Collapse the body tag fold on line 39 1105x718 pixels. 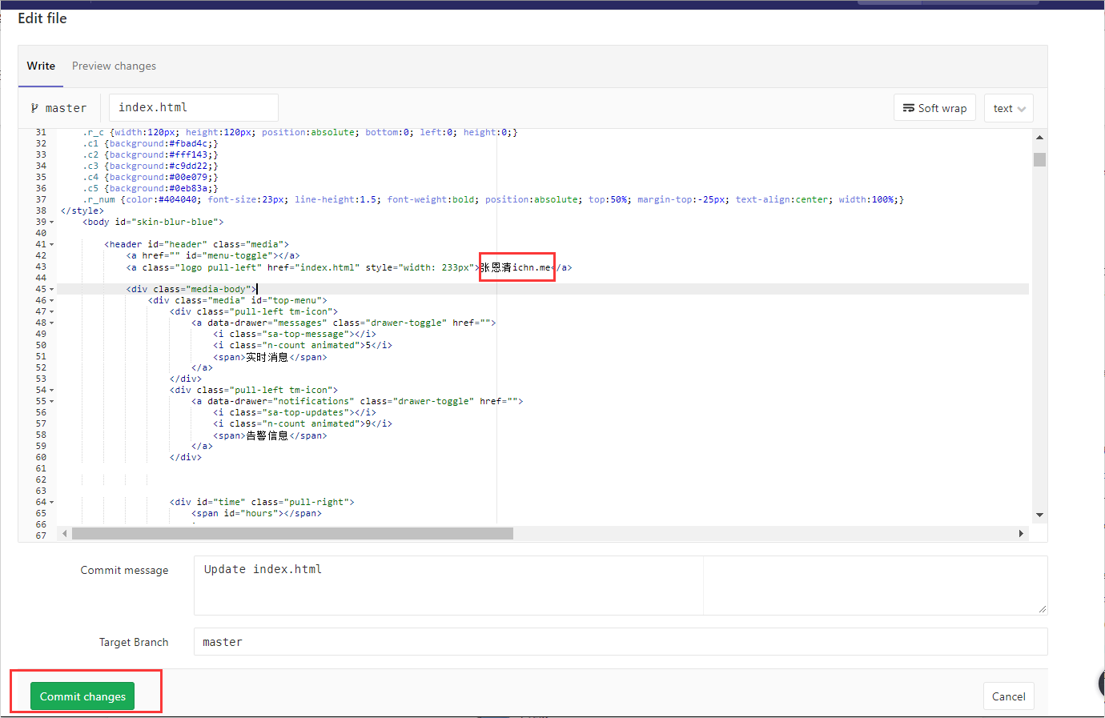pyautogui.click(x=50, y=222)
